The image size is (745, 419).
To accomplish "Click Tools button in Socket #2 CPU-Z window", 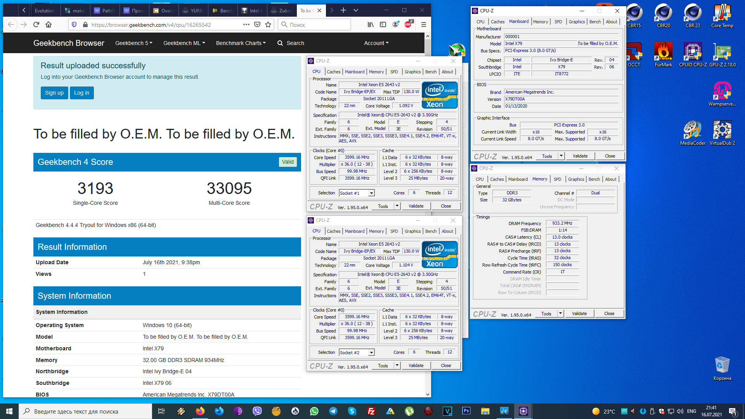I will pyautogui.click(x=383, y=365).
